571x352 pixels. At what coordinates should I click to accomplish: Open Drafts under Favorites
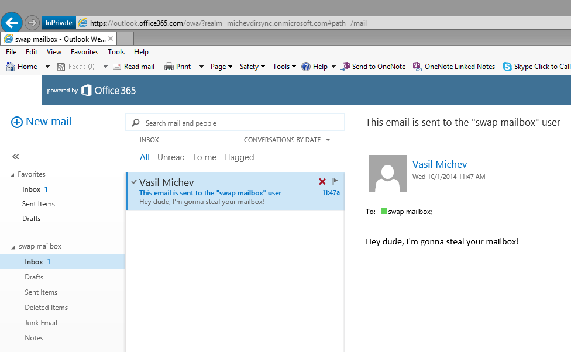tap(32, 219)
